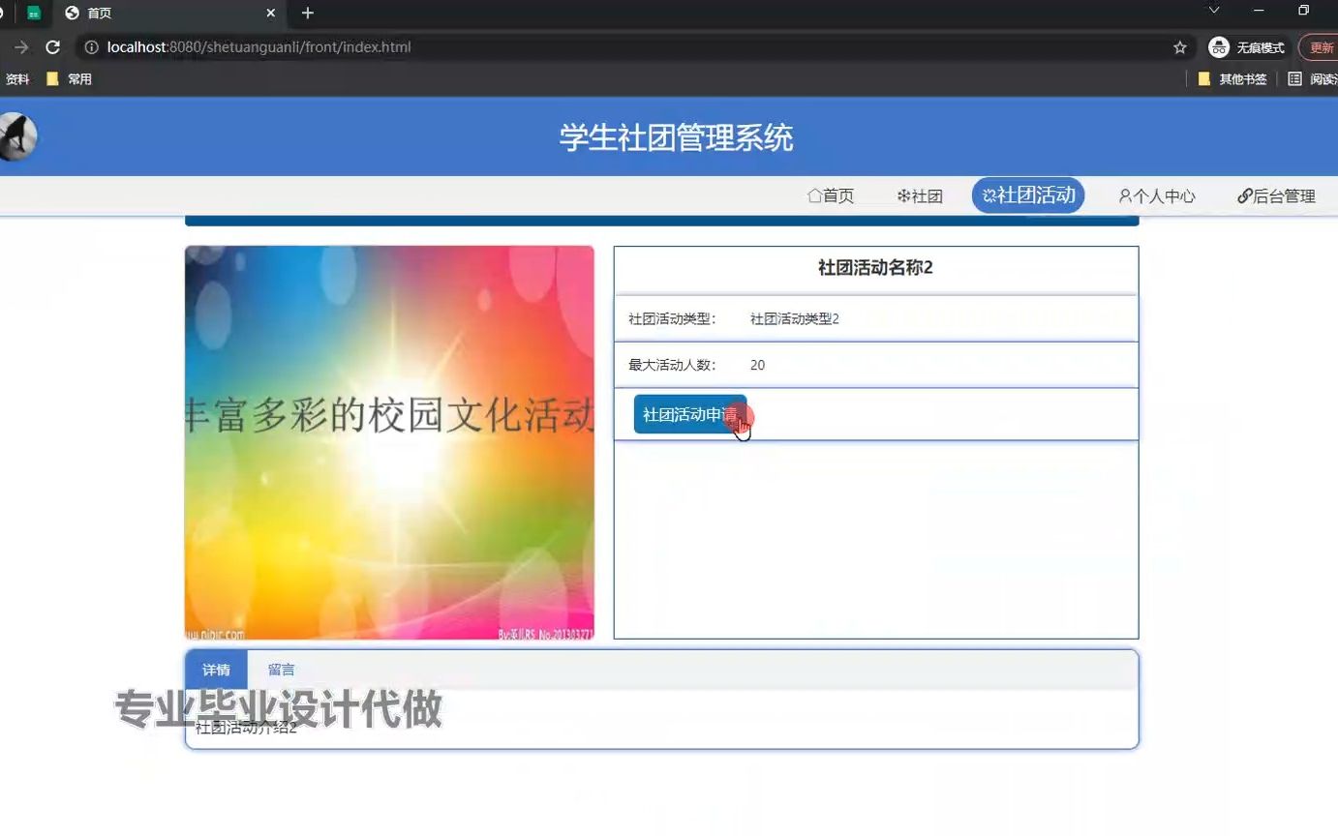
Task: Click the snowflake icon on 社团 nav item
Action: pos(903,195)
